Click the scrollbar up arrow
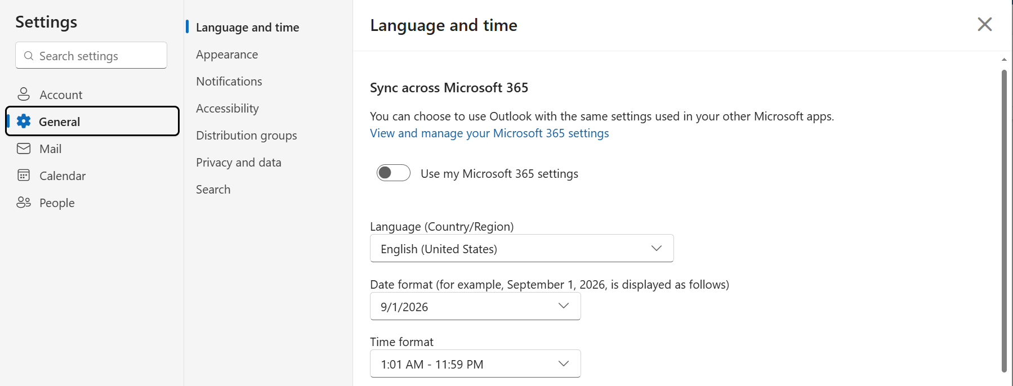The image size is (1013, 386). (1004, 59)
